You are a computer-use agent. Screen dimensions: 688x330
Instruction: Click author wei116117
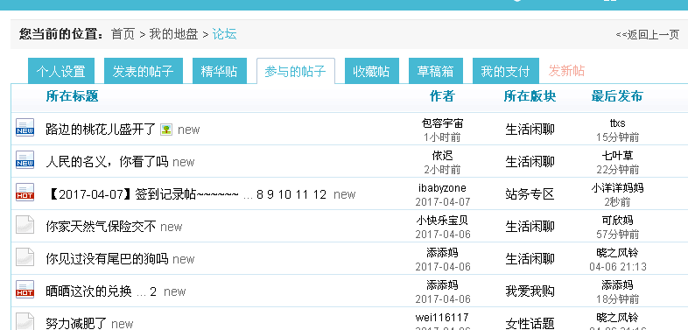[442, 317]
